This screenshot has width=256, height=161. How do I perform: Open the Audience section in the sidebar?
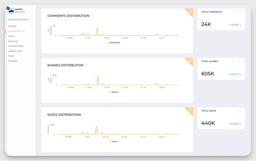(x=13, y=41)
